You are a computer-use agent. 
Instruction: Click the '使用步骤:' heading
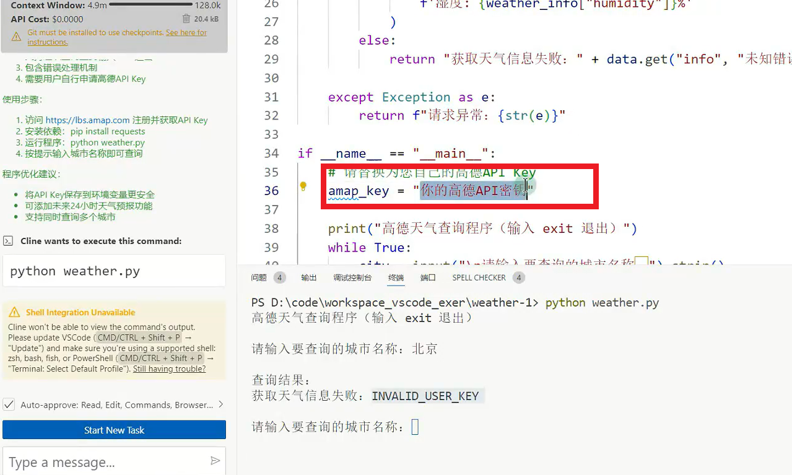(x=22, y=99)
